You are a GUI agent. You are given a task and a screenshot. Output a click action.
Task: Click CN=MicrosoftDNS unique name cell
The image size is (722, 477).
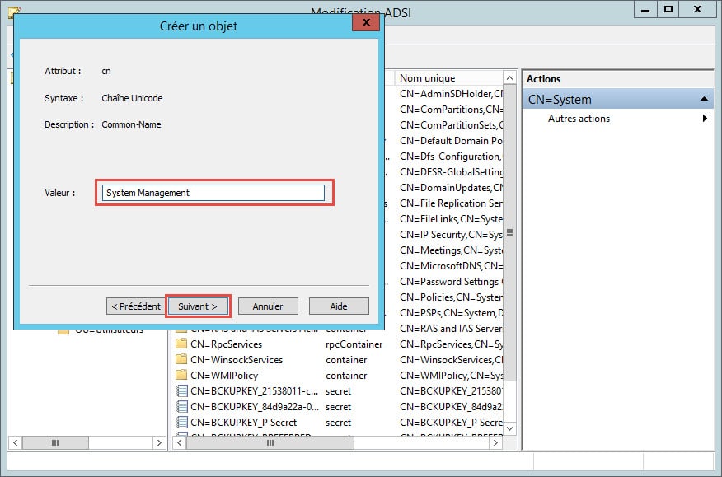452,265
